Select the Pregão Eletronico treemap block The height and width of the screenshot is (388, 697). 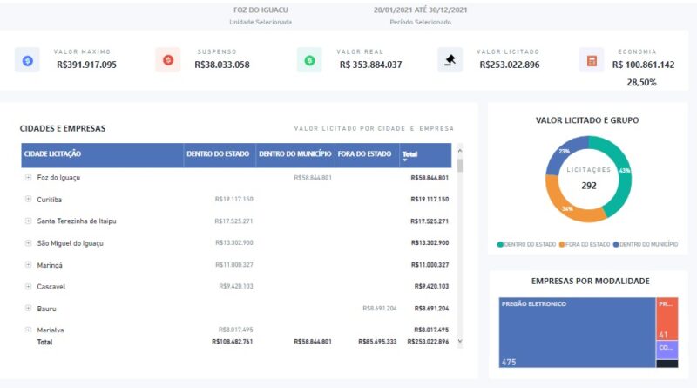(577, 331)
